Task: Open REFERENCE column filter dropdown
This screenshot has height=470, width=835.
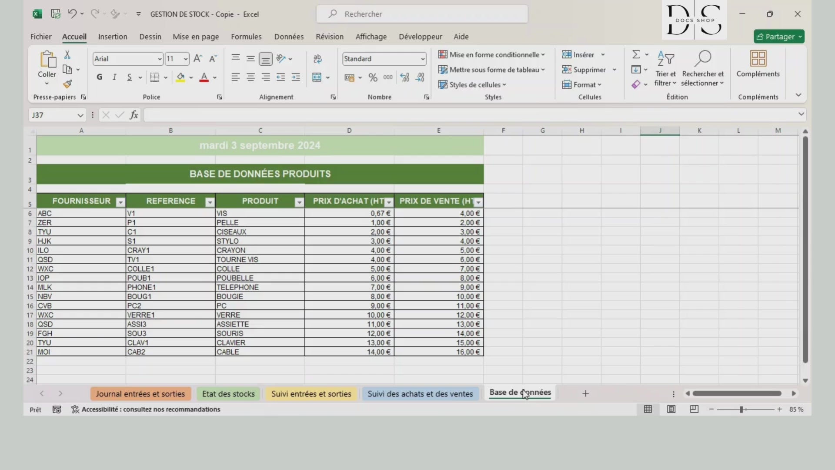Action: [x=210, y=202]
